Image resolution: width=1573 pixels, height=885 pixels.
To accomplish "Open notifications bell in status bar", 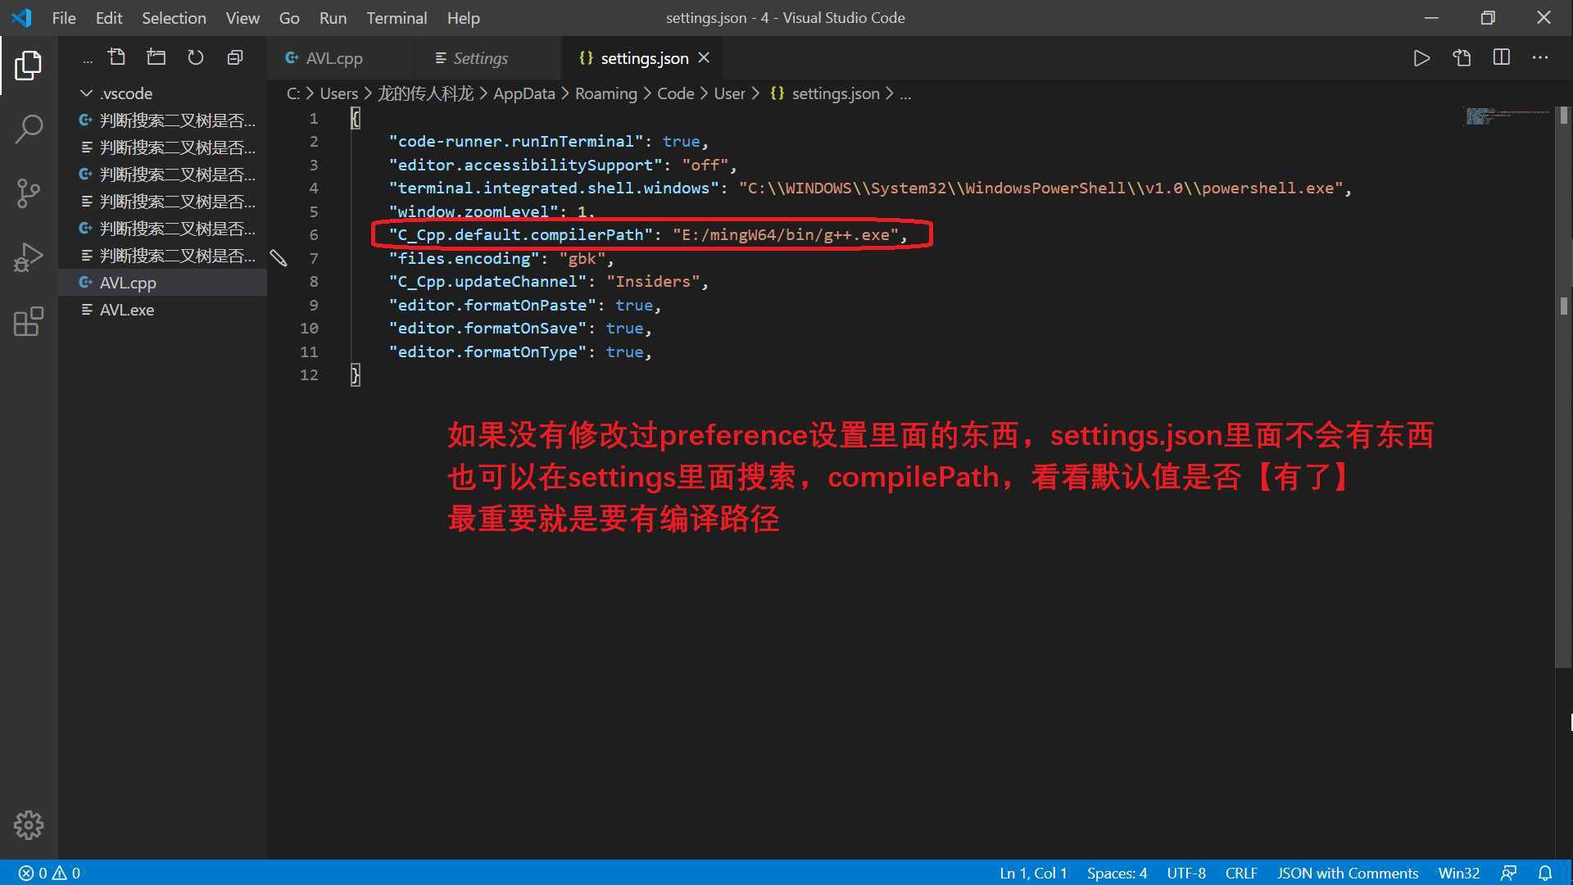I will 1545,874.
